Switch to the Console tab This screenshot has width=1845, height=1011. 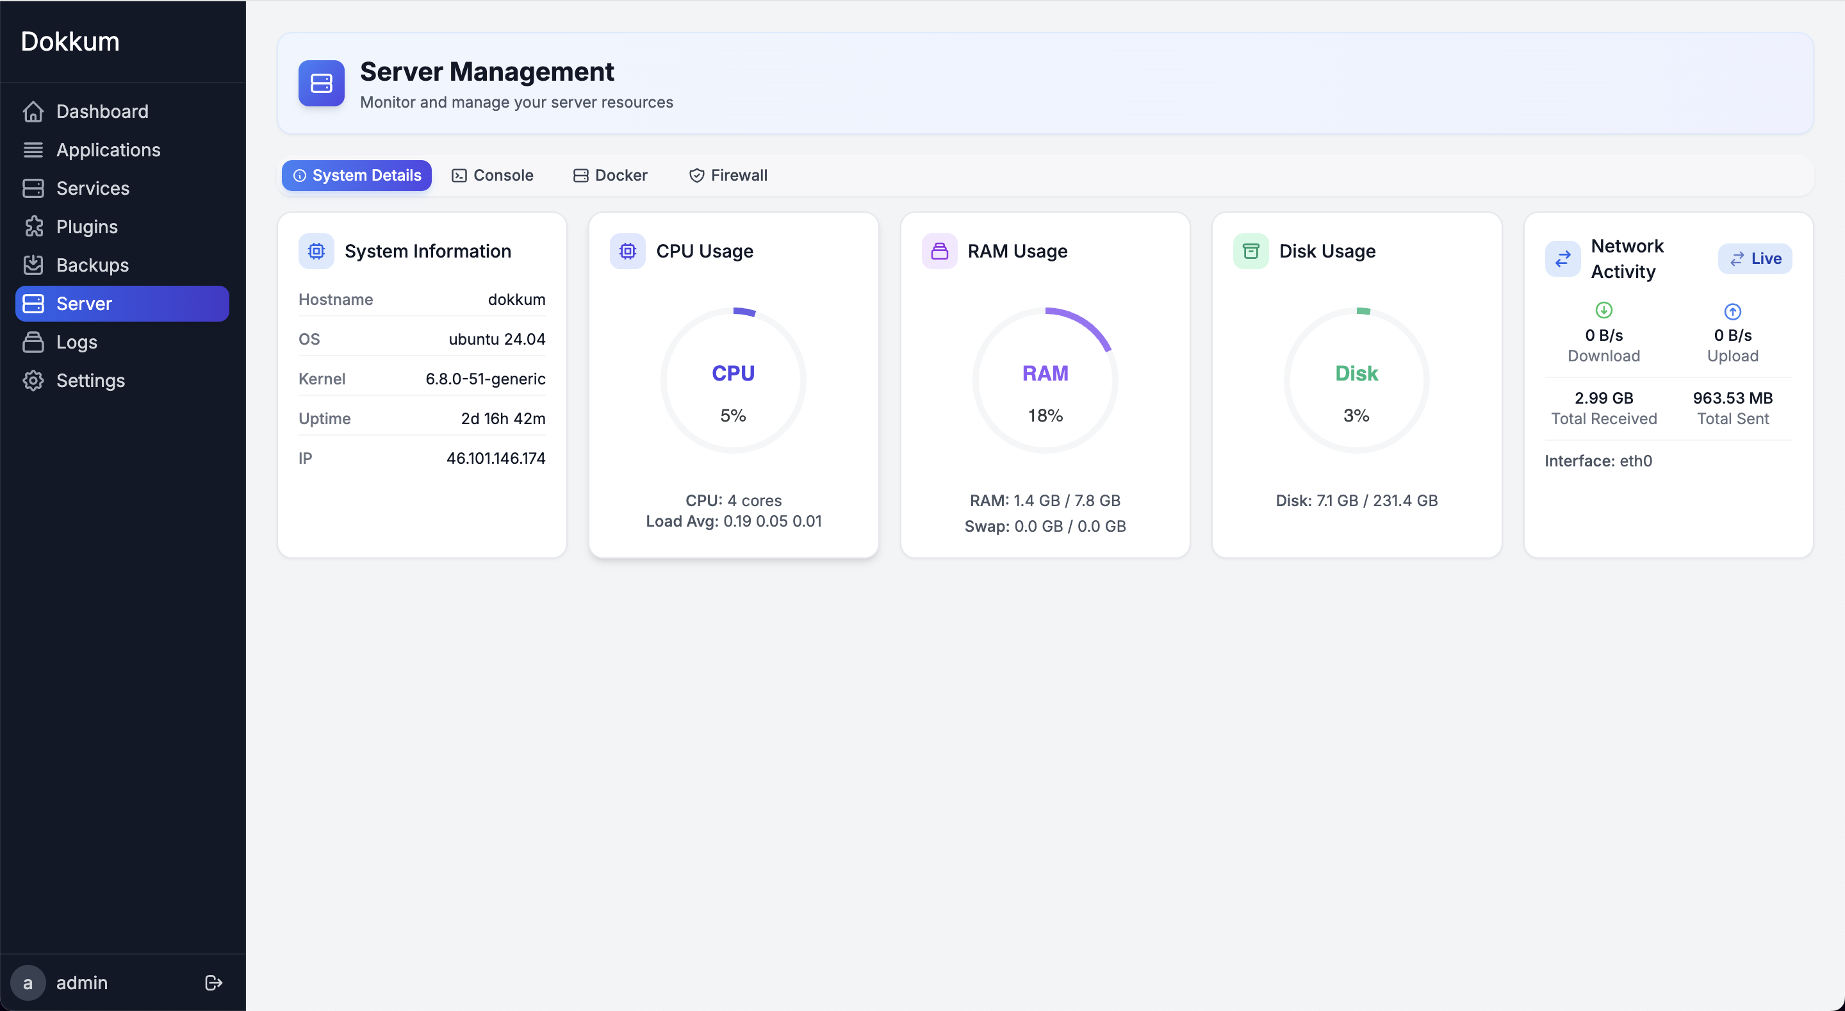492,176
